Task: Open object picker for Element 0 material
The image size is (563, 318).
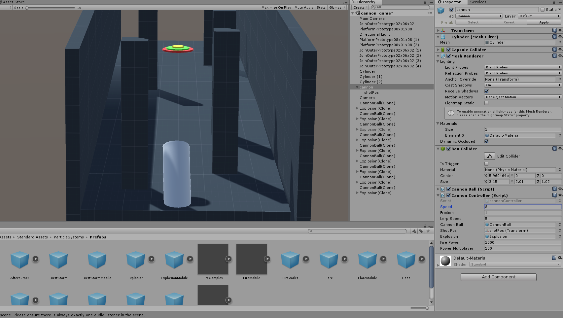Action: pyautogui.click(x=560, y=135)
